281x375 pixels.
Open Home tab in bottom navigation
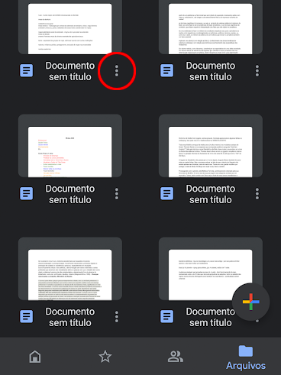[35, 357]
